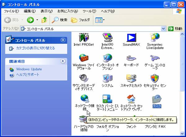This screenshot has height=137, width=186.
Task: Open the ファイル(F) menu
Action: pyautogui.click(x=11, y=11)
